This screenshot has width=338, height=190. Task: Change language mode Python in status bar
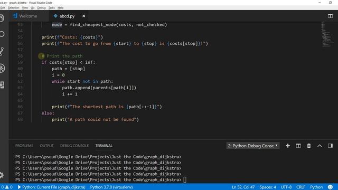point(316,187)
